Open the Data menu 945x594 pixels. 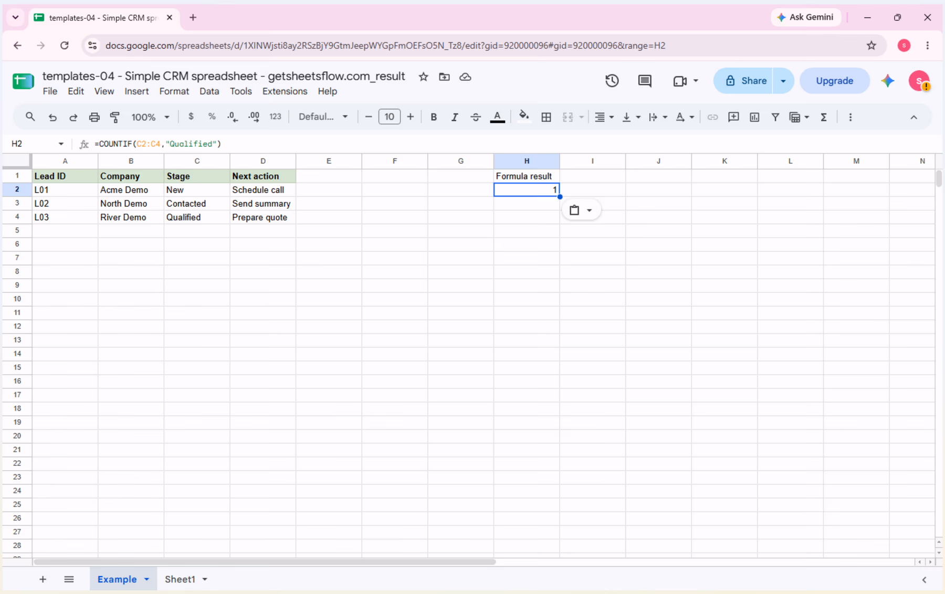click(x=209, y=91)
